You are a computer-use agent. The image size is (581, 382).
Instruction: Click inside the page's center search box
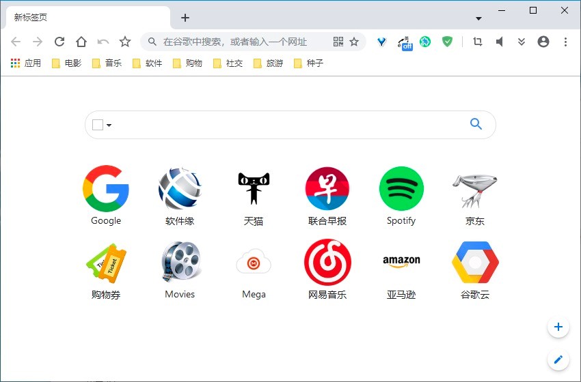[290, 125]
